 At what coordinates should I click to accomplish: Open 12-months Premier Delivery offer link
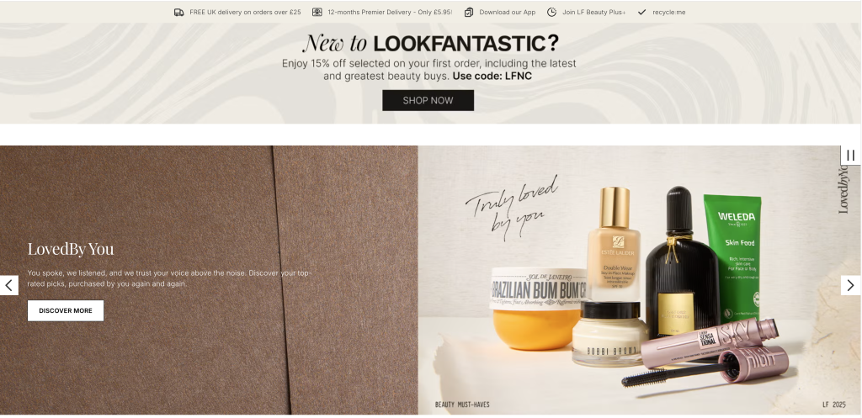(390, 12)
